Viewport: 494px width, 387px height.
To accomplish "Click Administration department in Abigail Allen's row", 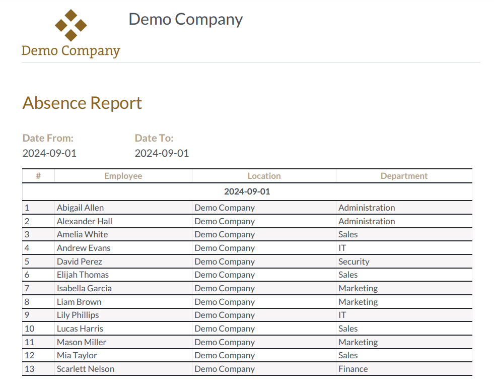I will point(367,208).
